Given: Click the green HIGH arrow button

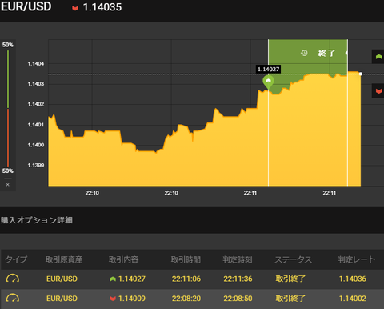Looking at the screenshot, I should click(x=378, y=57).
